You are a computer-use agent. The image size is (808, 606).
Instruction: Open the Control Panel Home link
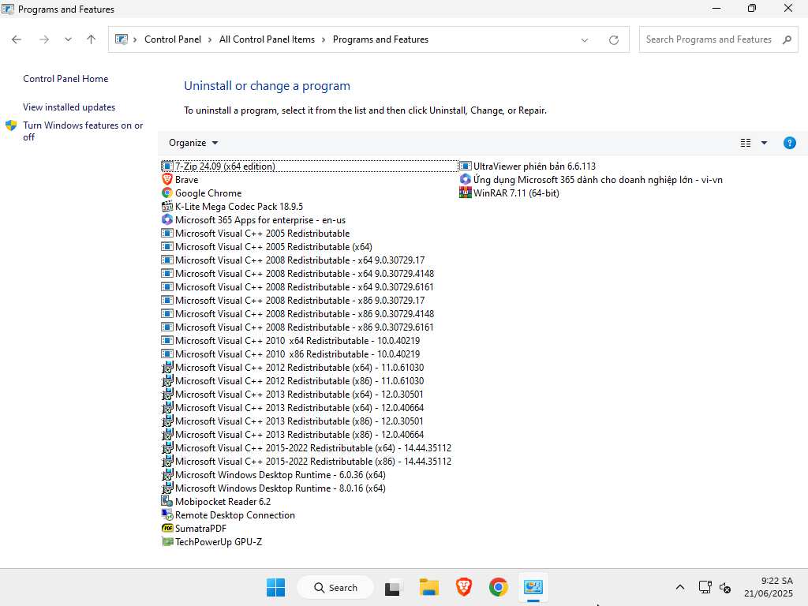[x=65, y=79]
